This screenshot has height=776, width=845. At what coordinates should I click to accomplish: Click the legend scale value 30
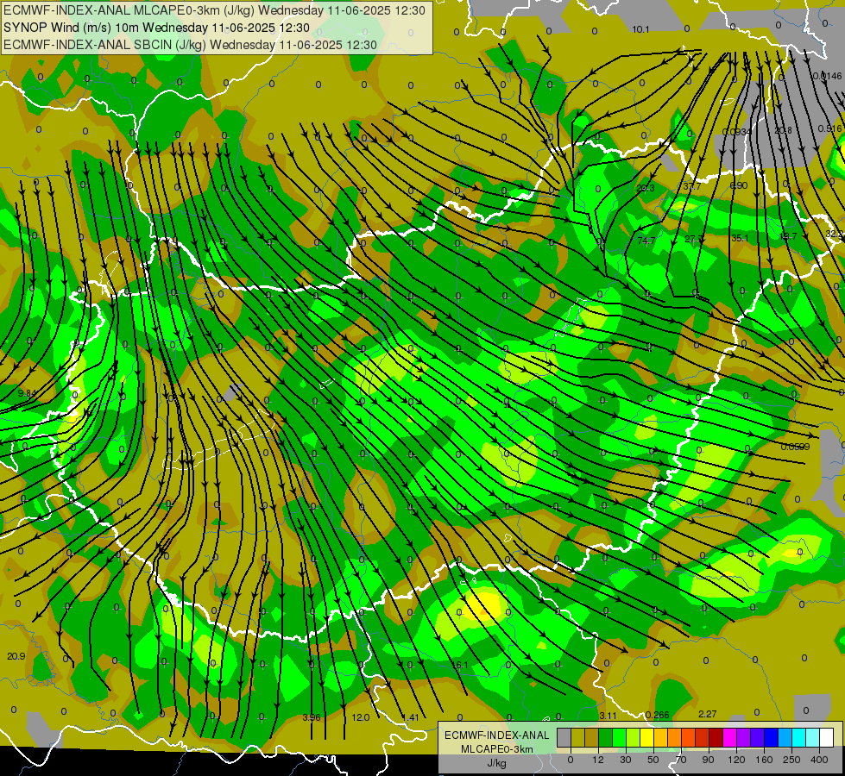[x=626, y=760]
